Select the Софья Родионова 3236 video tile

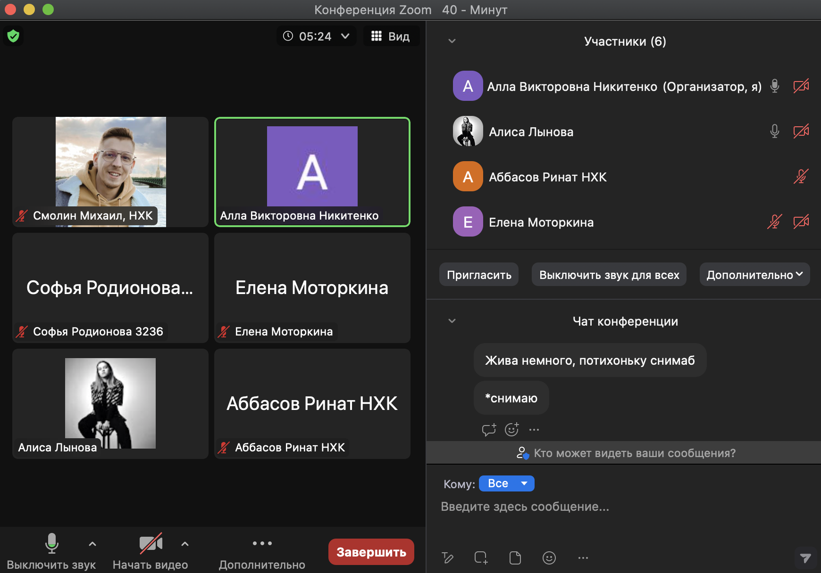[110, 288]
